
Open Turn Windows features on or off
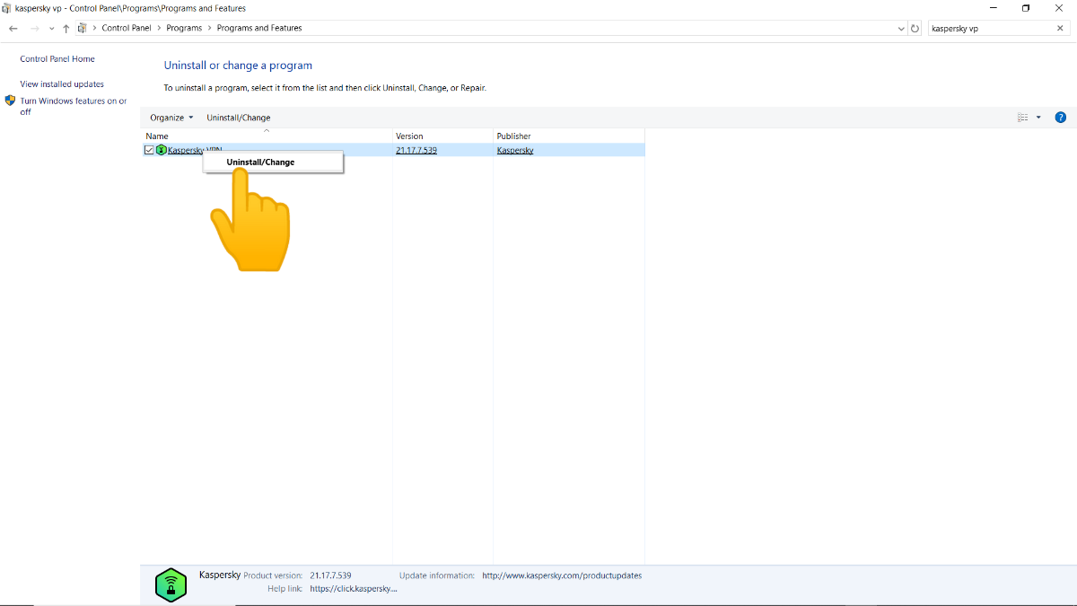point(74,106)
